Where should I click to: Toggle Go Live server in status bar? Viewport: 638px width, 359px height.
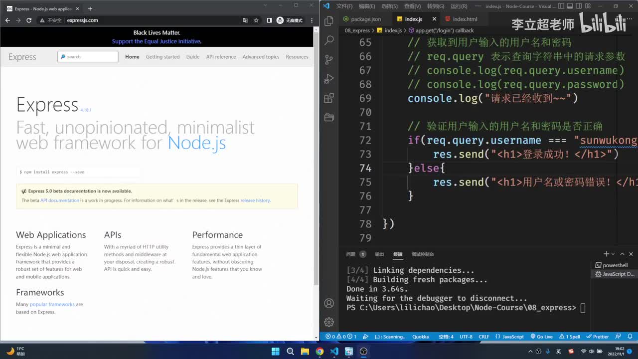[x=541, y=337]
